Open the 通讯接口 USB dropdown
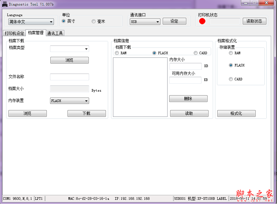The image size is (277, 204). point(145,22)
